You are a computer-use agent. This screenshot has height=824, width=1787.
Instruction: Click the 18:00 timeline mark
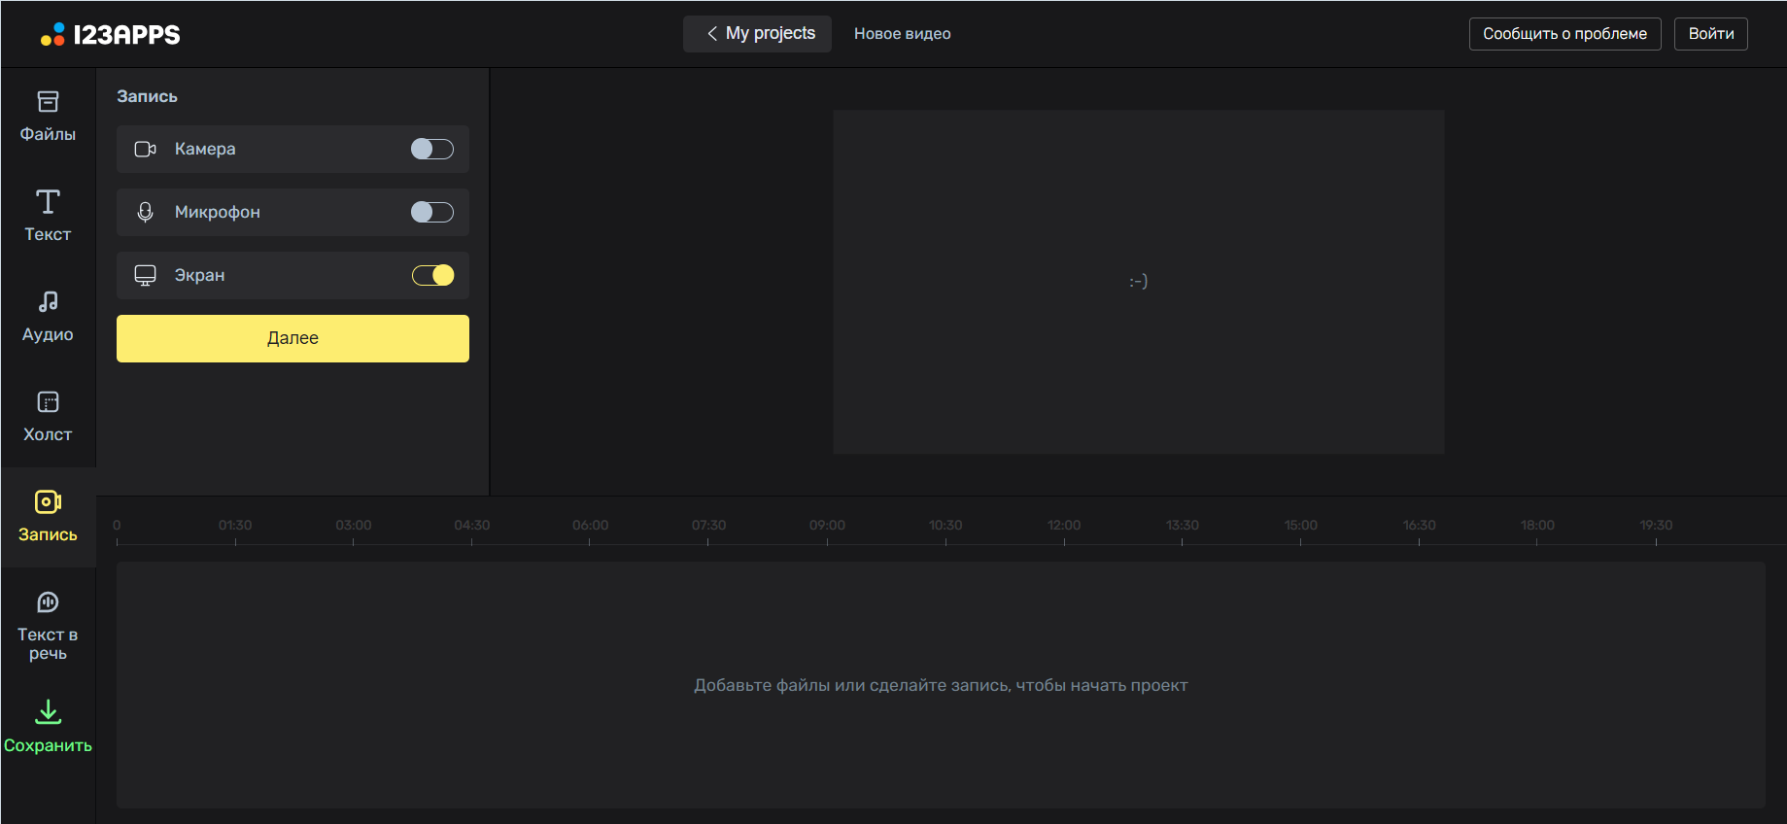[1537, 526]
